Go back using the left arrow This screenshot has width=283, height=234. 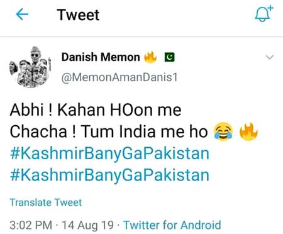point(22,14)
